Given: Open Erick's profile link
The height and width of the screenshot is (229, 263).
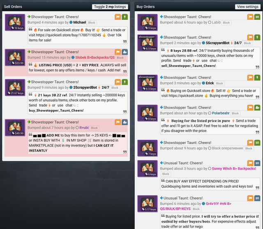Looking at the screenshot, I should click(x=210, y=83).
